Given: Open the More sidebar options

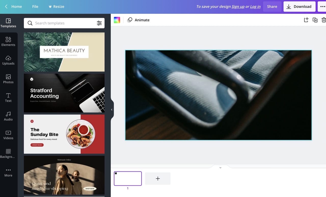Looking at the screenshot, I should pos(8,172).
